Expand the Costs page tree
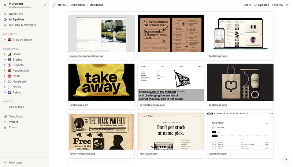Viewport: 293px width, 167px height. pyautogui.click(x=5, y=76)
